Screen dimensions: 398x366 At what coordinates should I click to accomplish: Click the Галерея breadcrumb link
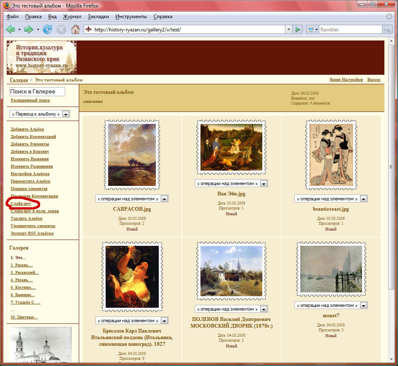point(19,80)
